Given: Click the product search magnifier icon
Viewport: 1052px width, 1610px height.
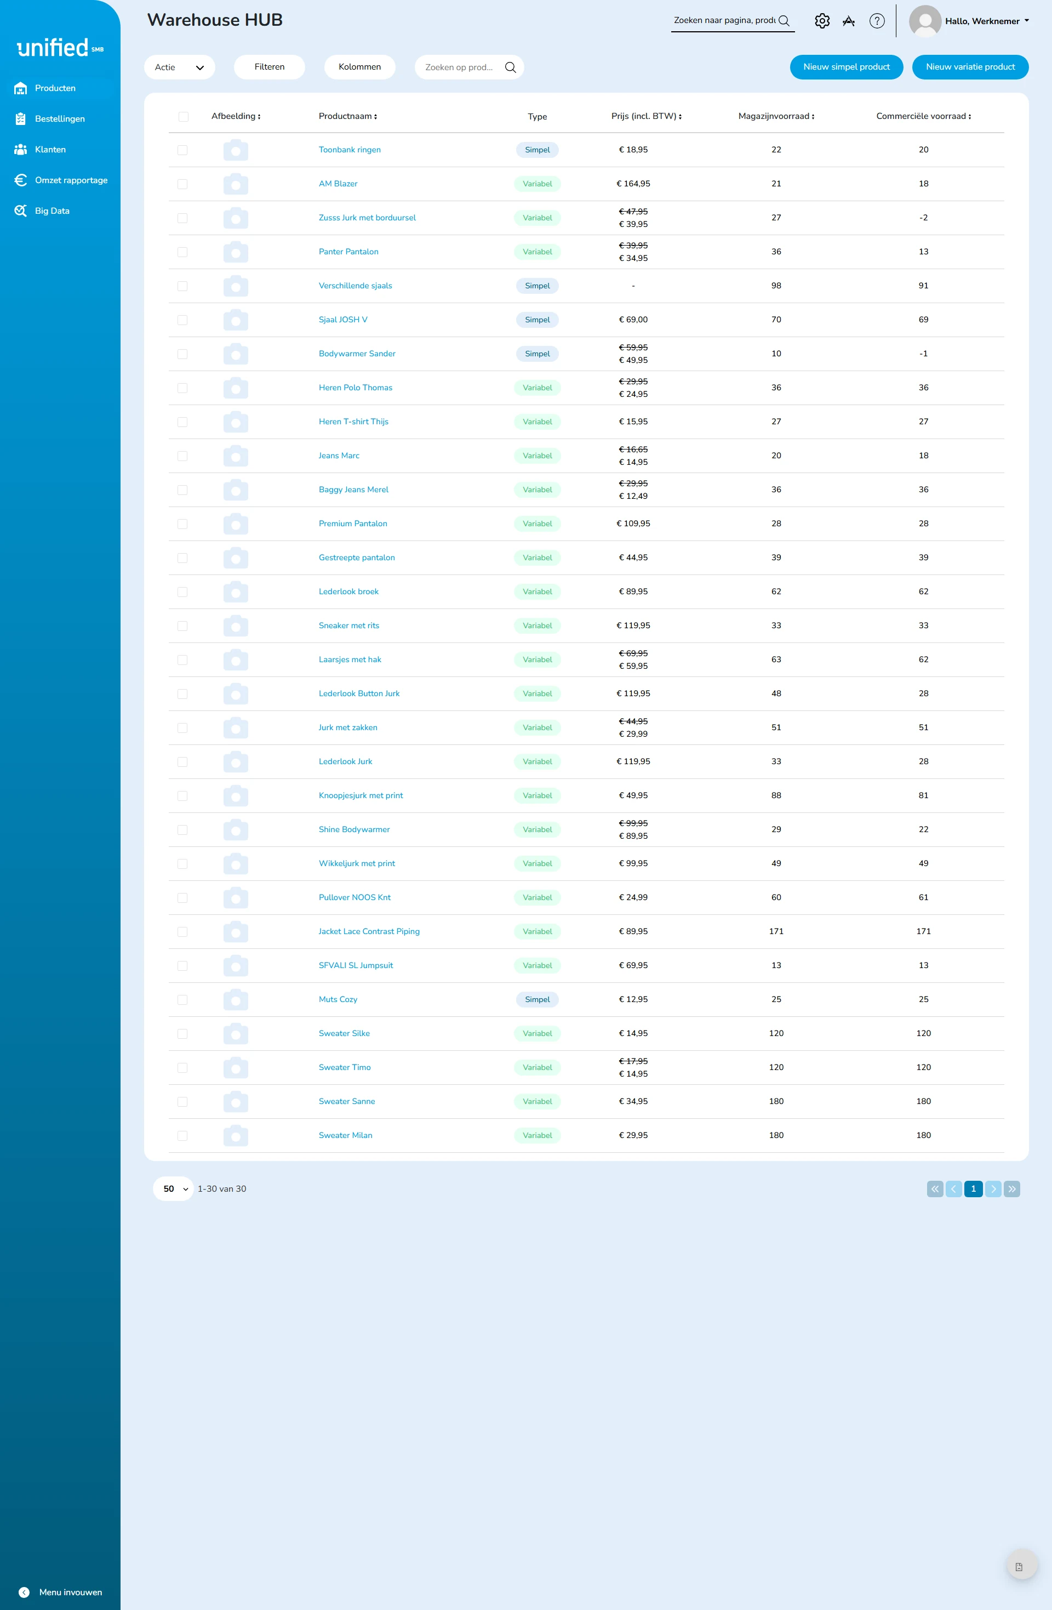Looking at the screenshot, I should (x=511, y=67).
